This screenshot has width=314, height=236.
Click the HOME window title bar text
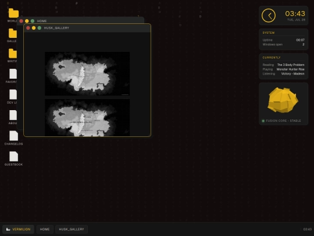[42, 21]
